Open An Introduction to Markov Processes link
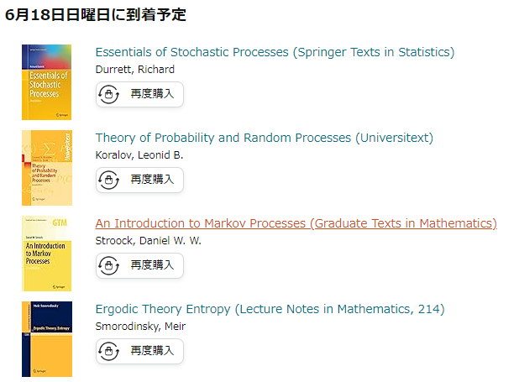The width and height of the screenshot is (519, 382). tap(296, 223)
